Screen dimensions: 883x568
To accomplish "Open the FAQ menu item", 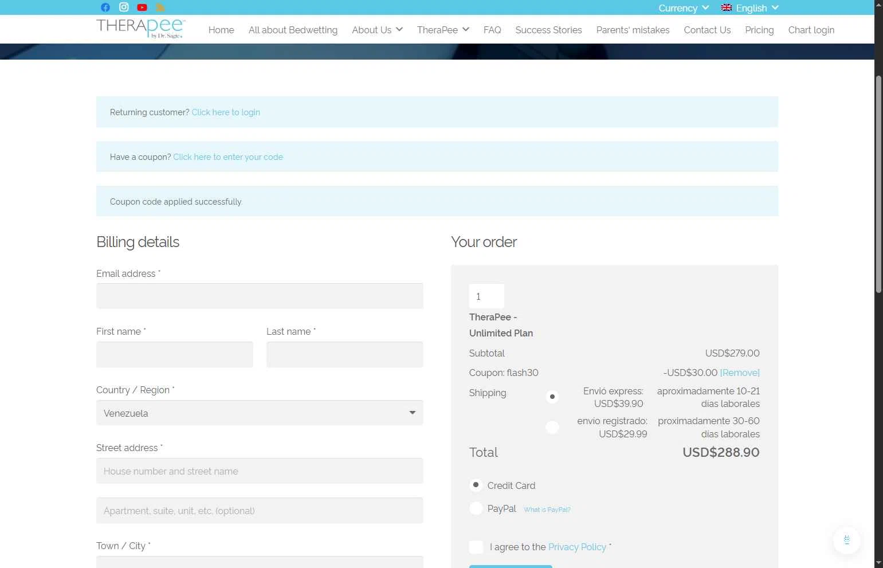I will [492, 30].
